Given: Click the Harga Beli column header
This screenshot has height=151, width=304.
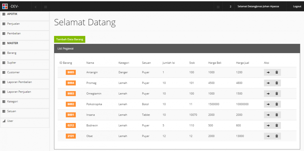Looking at the screenshot, I should point(215,63).
